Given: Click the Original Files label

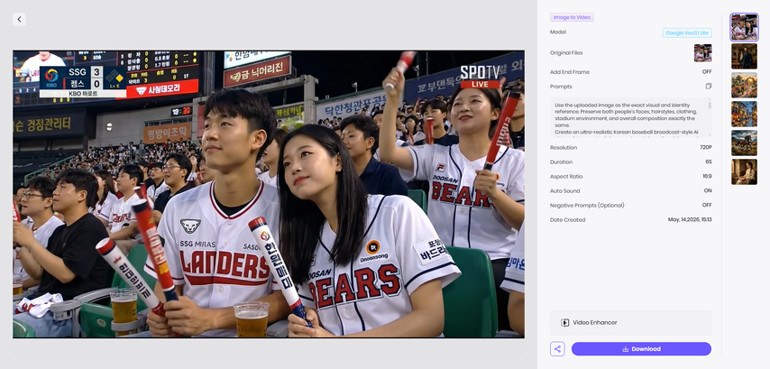Looking at the screenshot, I should 566,53.
